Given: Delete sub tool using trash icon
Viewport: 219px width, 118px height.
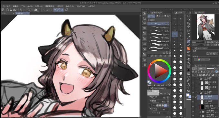Looking at the screenshot, I should pyautogui.click(x=170, y=53).
